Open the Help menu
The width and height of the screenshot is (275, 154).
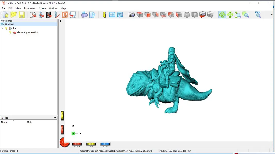63,8
